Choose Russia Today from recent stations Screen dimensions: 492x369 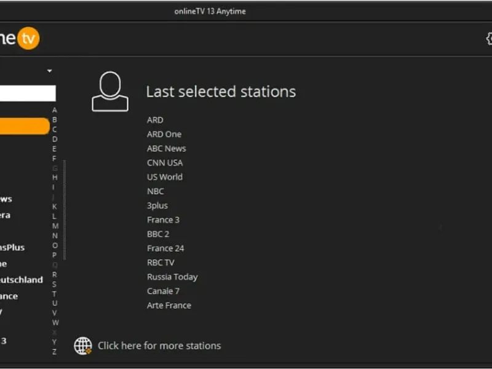(172, 277)
